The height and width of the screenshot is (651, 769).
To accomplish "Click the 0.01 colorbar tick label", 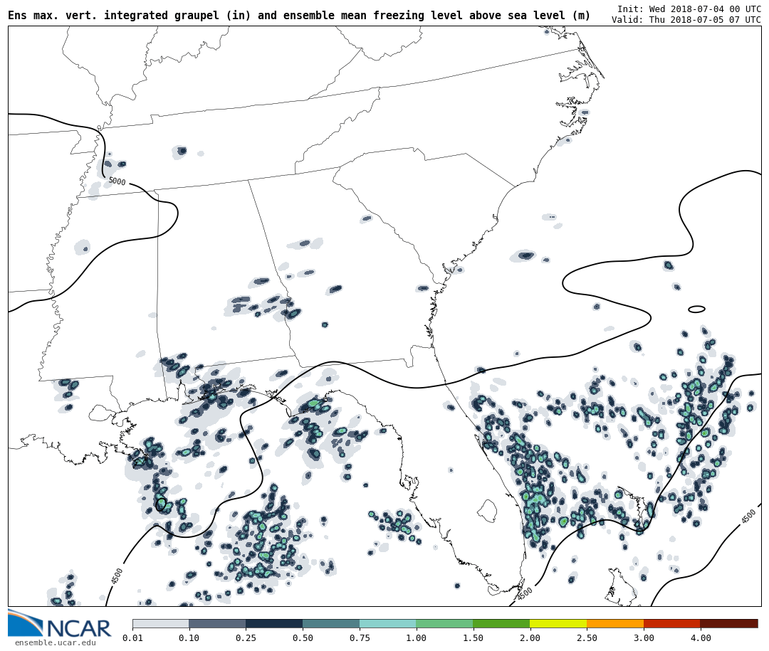I will pyautogui.click(x=132, y=638).
